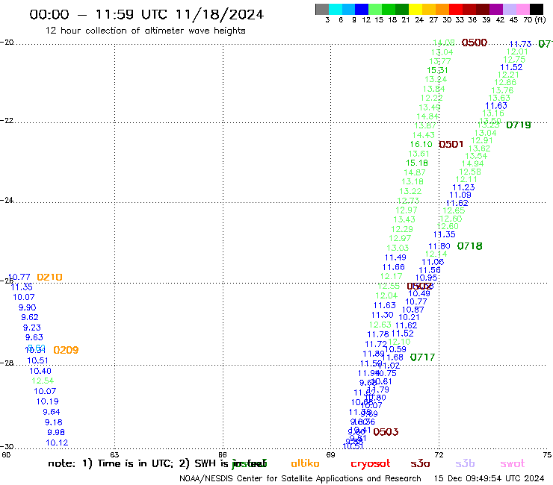Click the wave height value 12.58
553x485 pixels.
pyautogui.click(x=470, y=172)
